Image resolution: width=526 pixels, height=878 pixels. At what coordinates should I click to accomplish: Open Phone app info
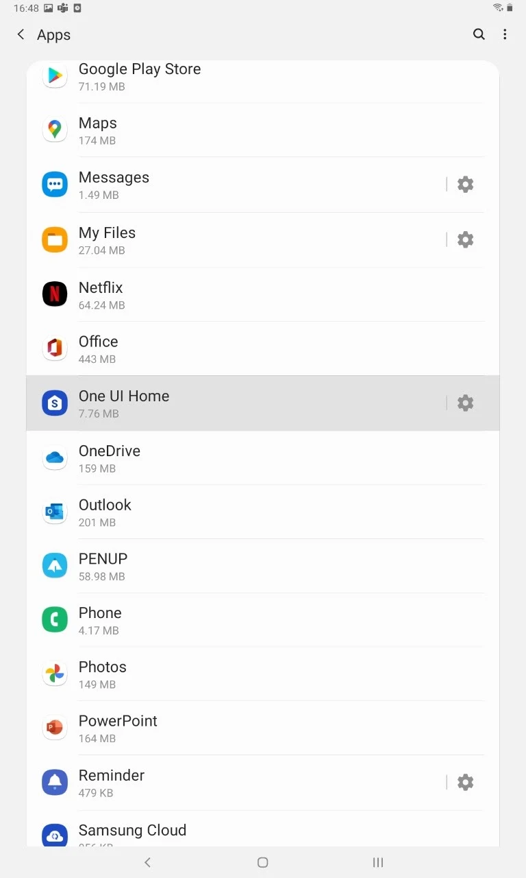tap(263, 620)
